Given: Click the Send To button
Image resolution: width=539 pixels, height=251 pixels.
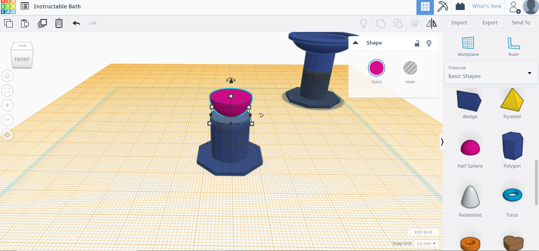Looking at the screenshot, I should (521, 23).
